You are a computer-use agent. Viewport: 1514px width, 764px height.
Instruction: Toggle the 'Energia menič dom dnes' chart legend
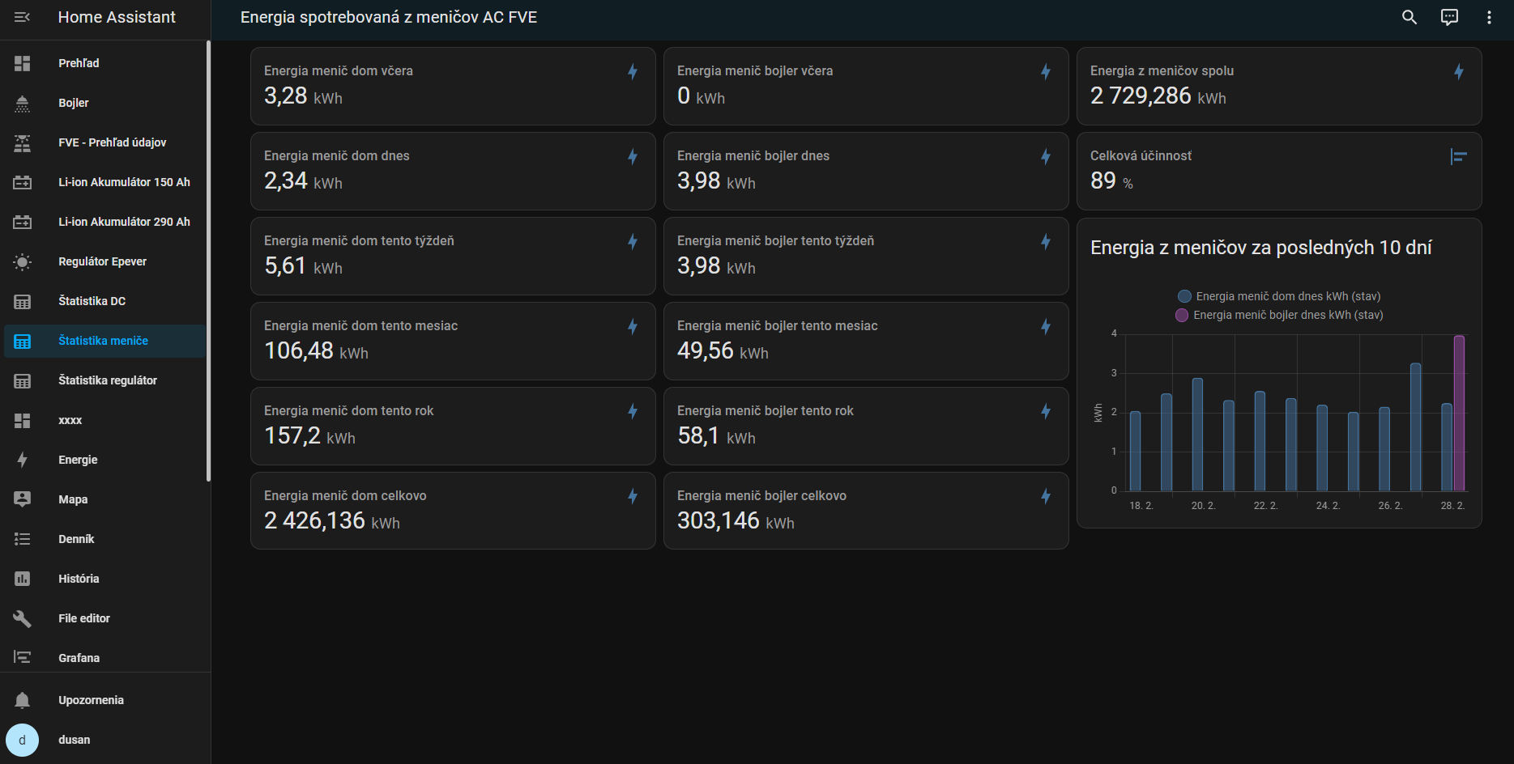(1279, 296)
